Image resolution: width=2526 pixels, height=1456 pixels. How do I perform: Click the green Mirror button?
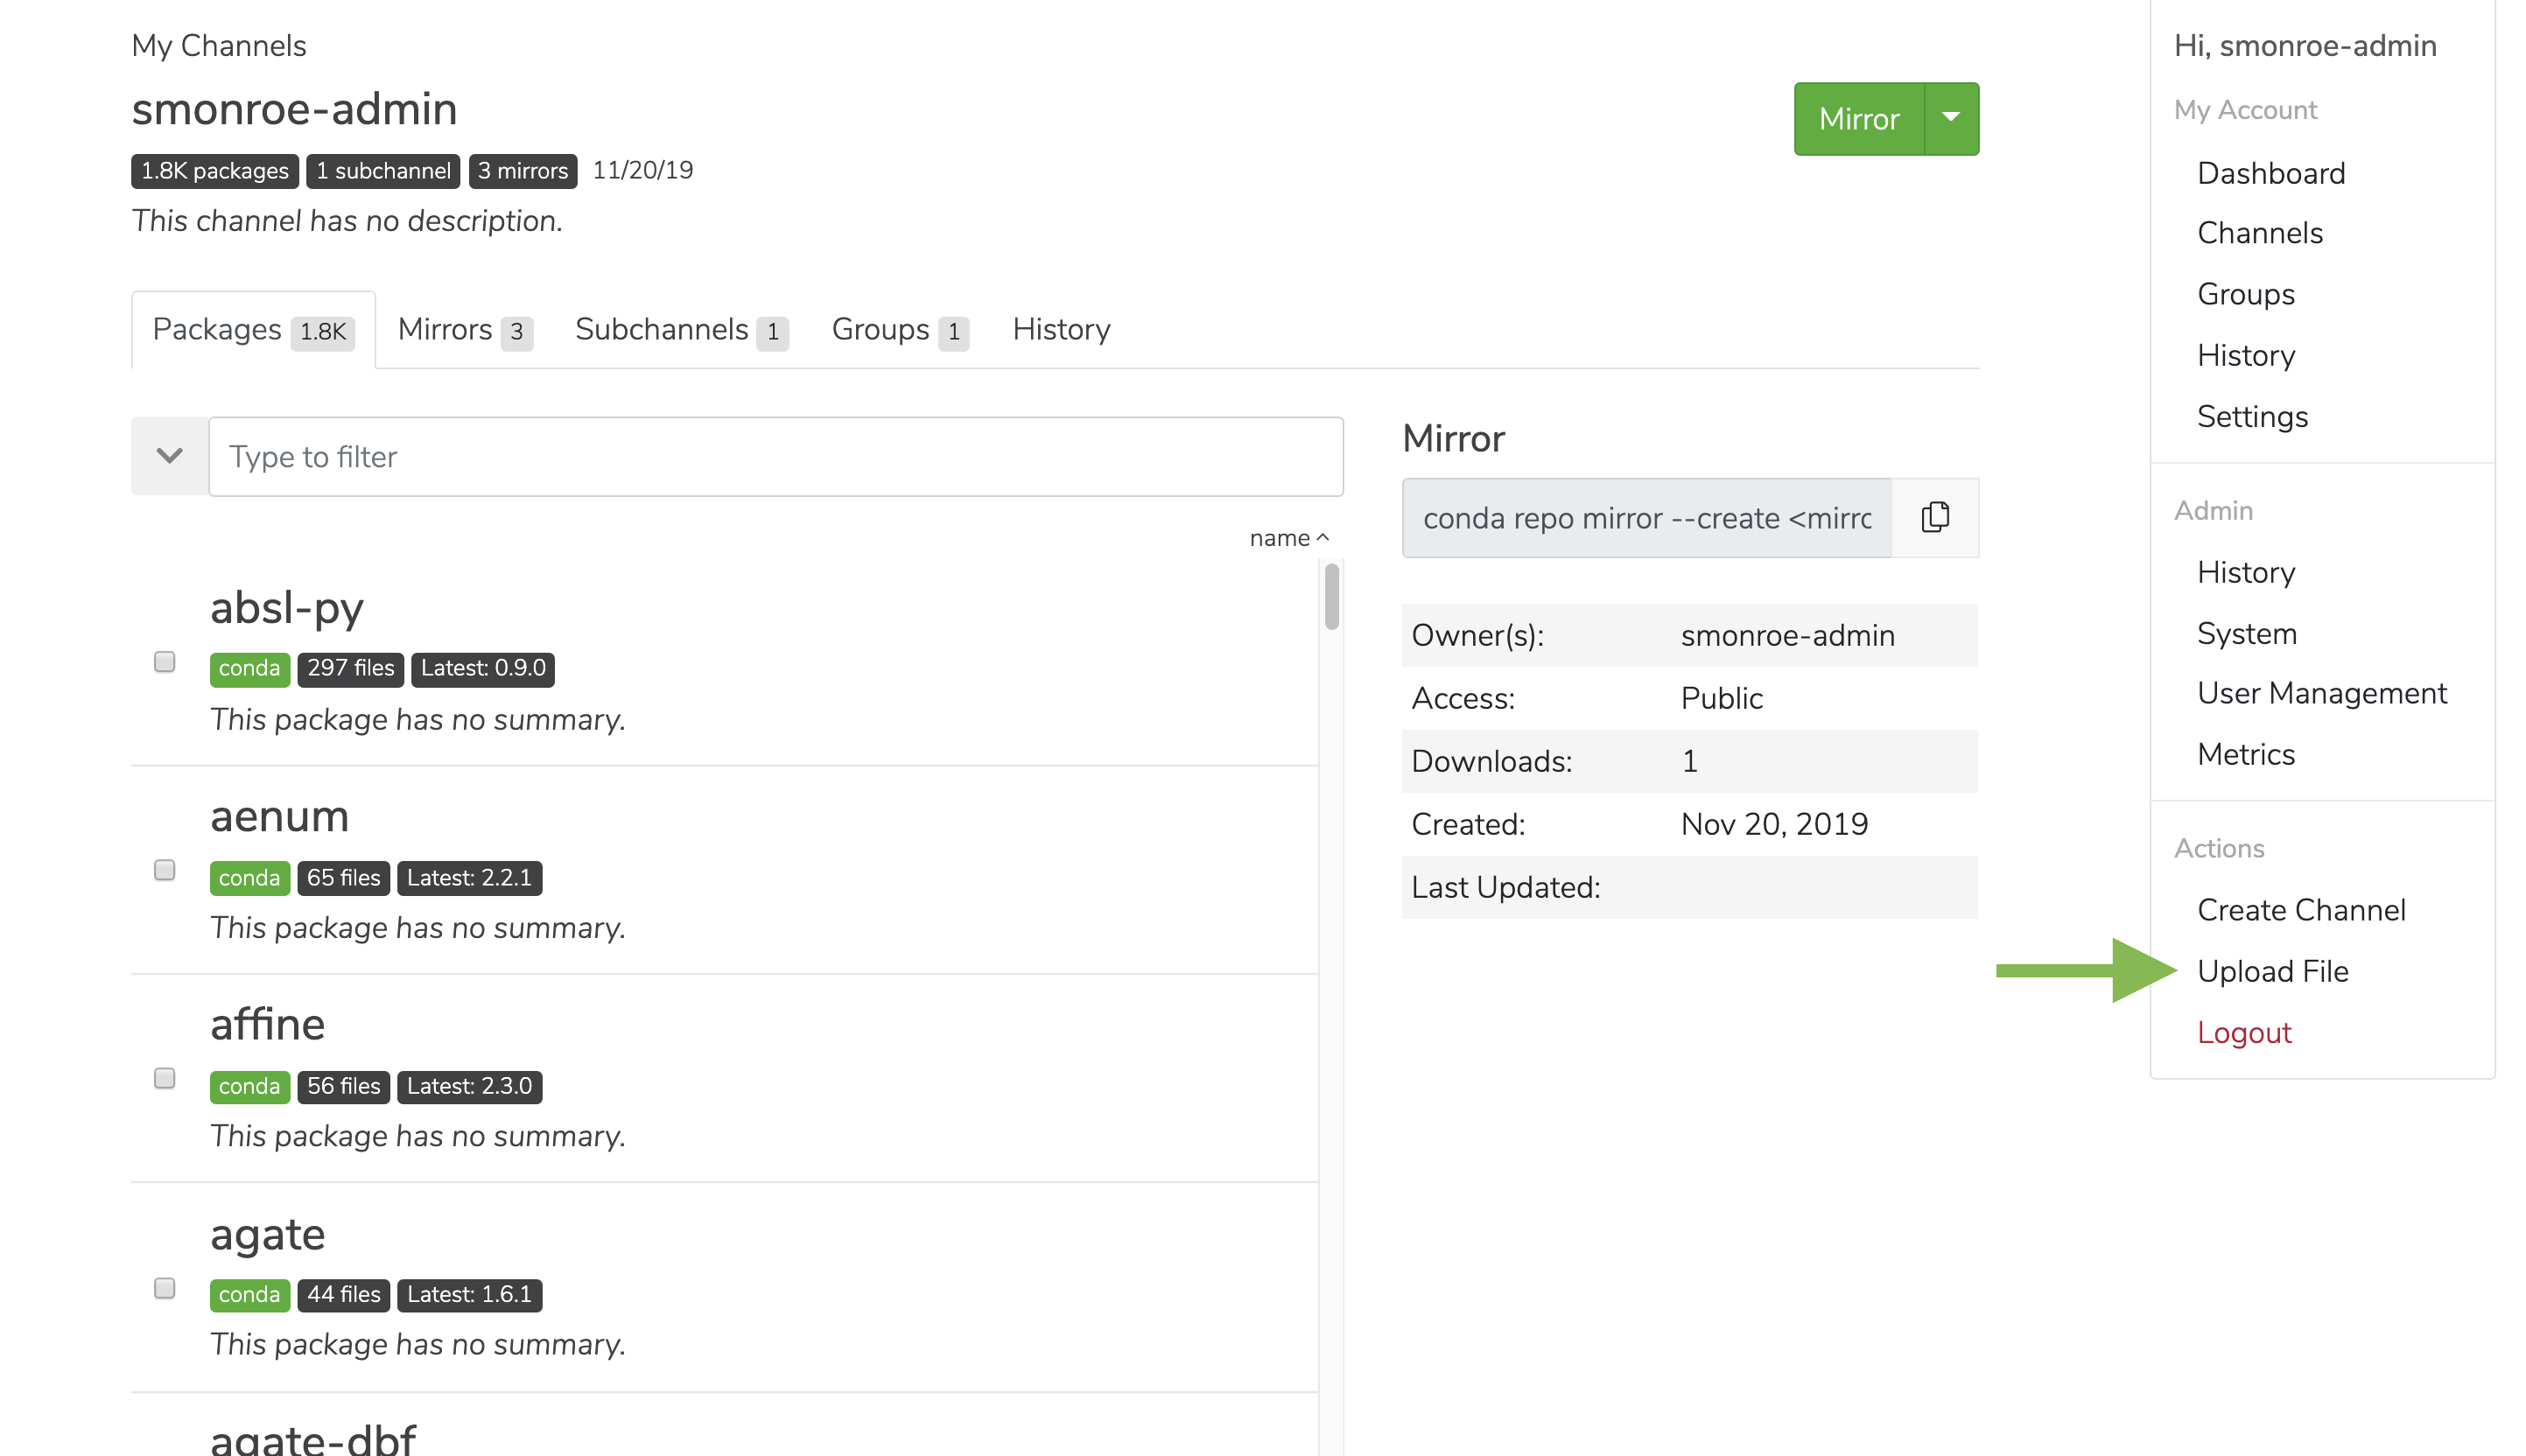coord(1859,118)
